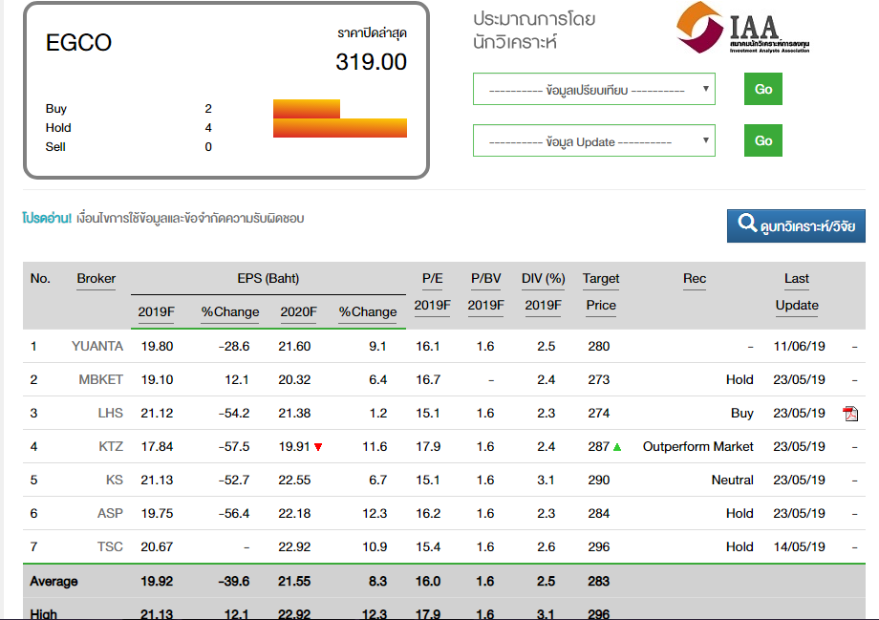Click the 11/06/19 update date
Screen dimensions: 879x620
click(x=799, y=347)
